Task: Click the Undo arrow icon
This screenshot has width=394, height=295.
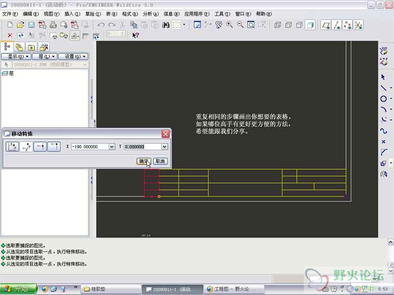Action: (x=101, y=25)
